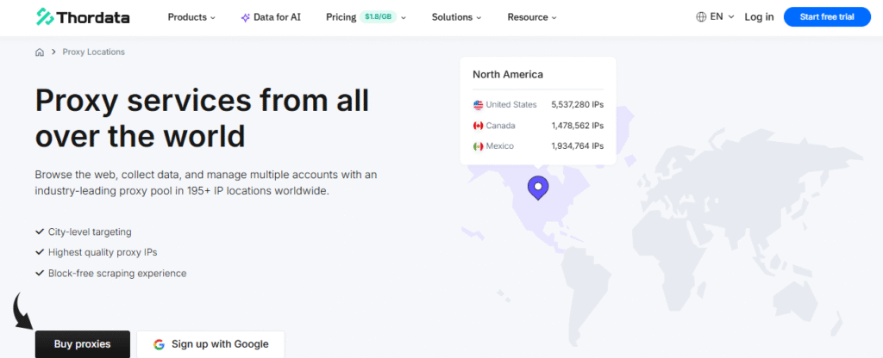Click the Buy proxies button
The width and height of the screenshot is (883, 358).
click(x=83, y=344)
